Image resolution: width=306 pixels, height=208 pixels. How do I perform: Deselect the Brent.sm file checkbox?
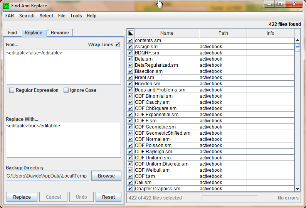pyautogui.click(x=131, y=78)
